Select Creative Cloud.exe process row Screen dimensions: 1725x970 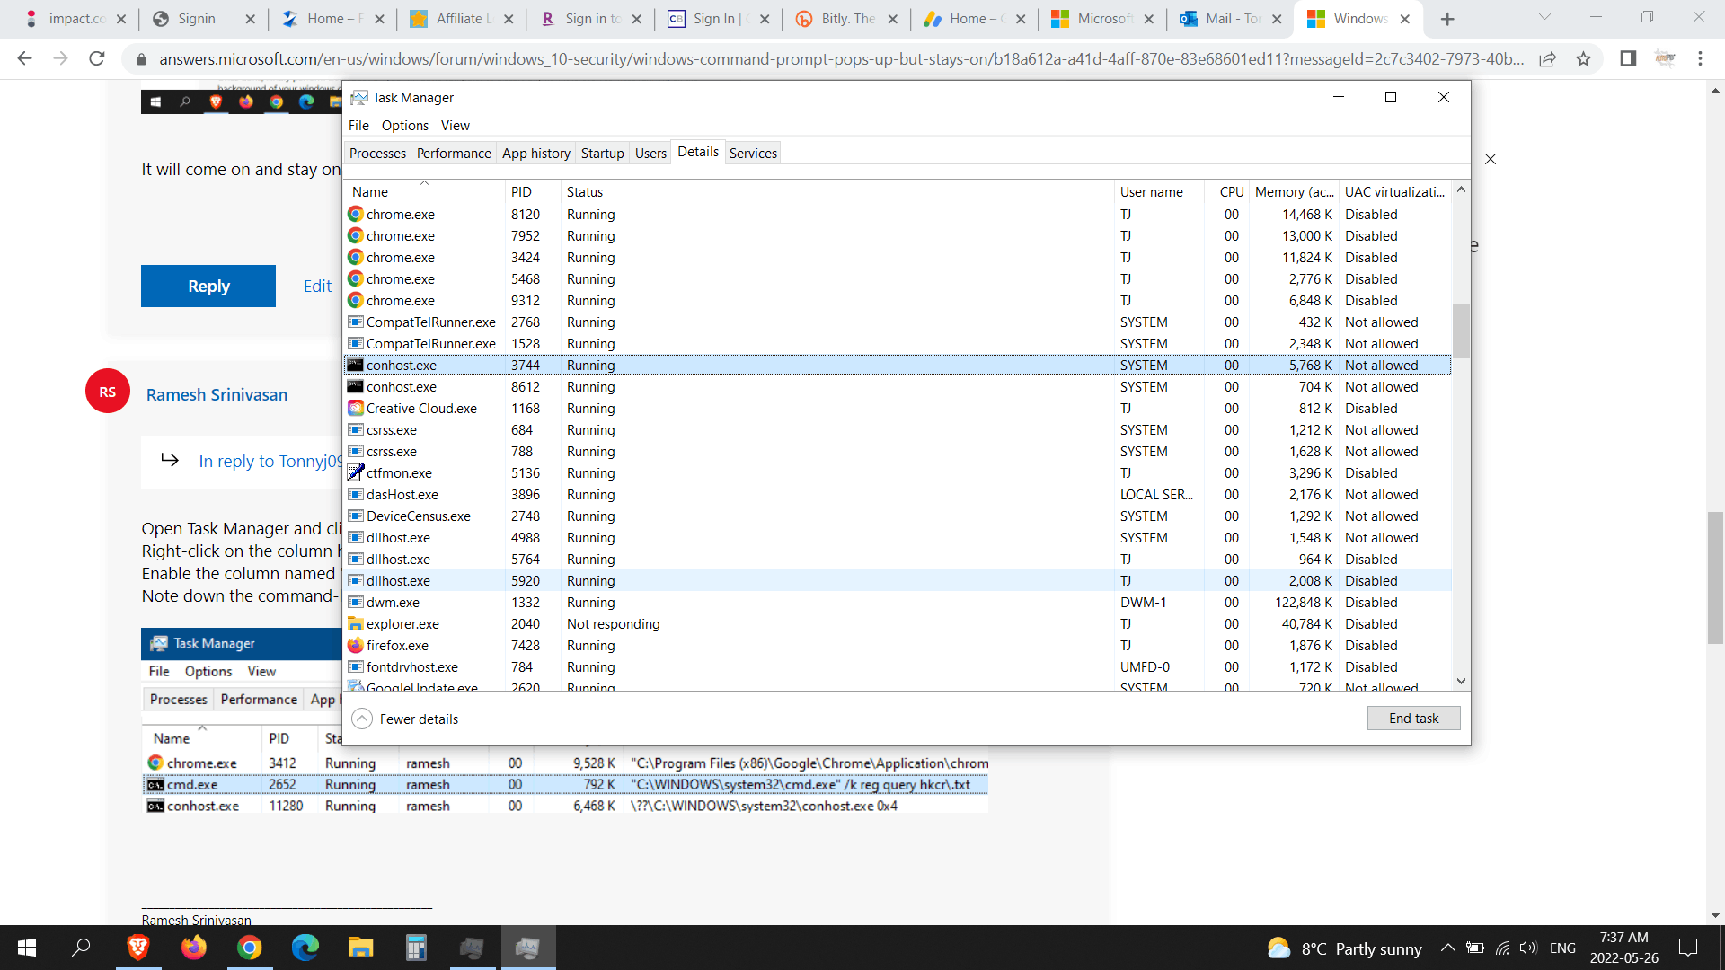[898, 409]
